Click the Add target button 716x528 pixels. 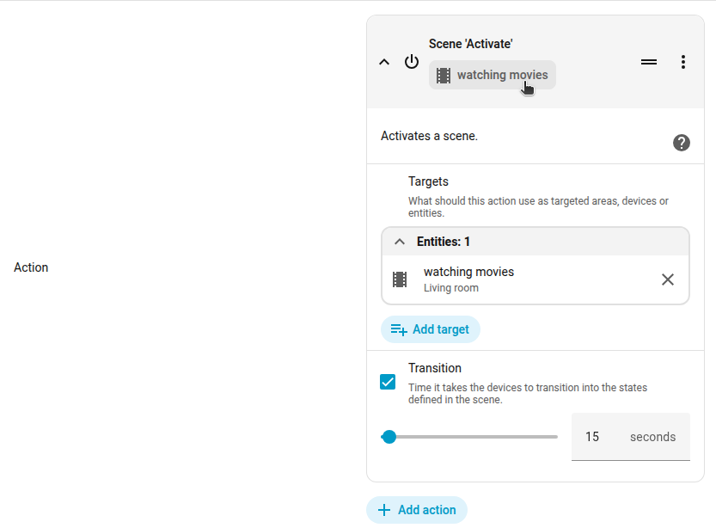pyautogui.click(x=430, y=329)
